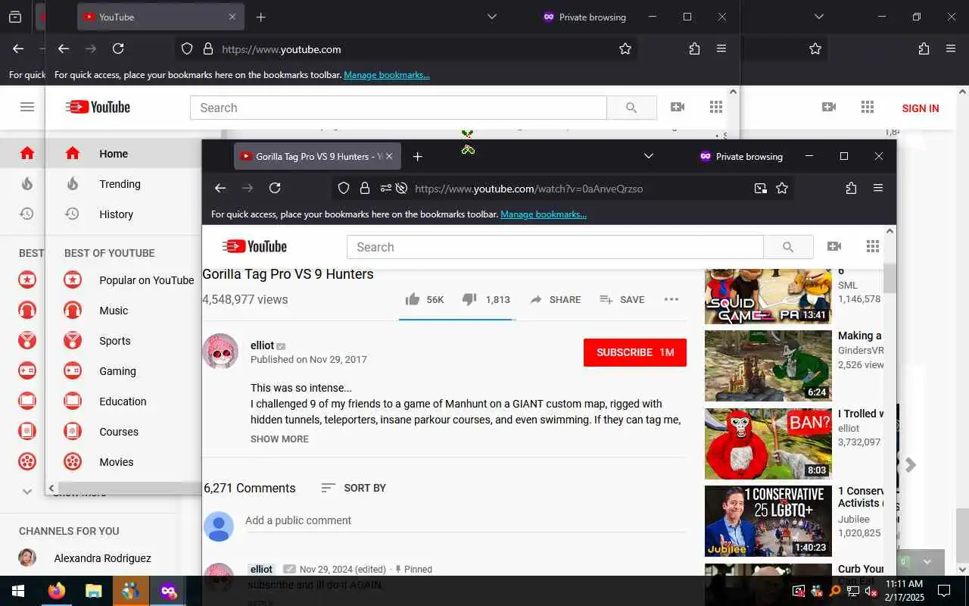969x606 pixels.
Task: List all tabs in the front window
Action: coord(649,156)
